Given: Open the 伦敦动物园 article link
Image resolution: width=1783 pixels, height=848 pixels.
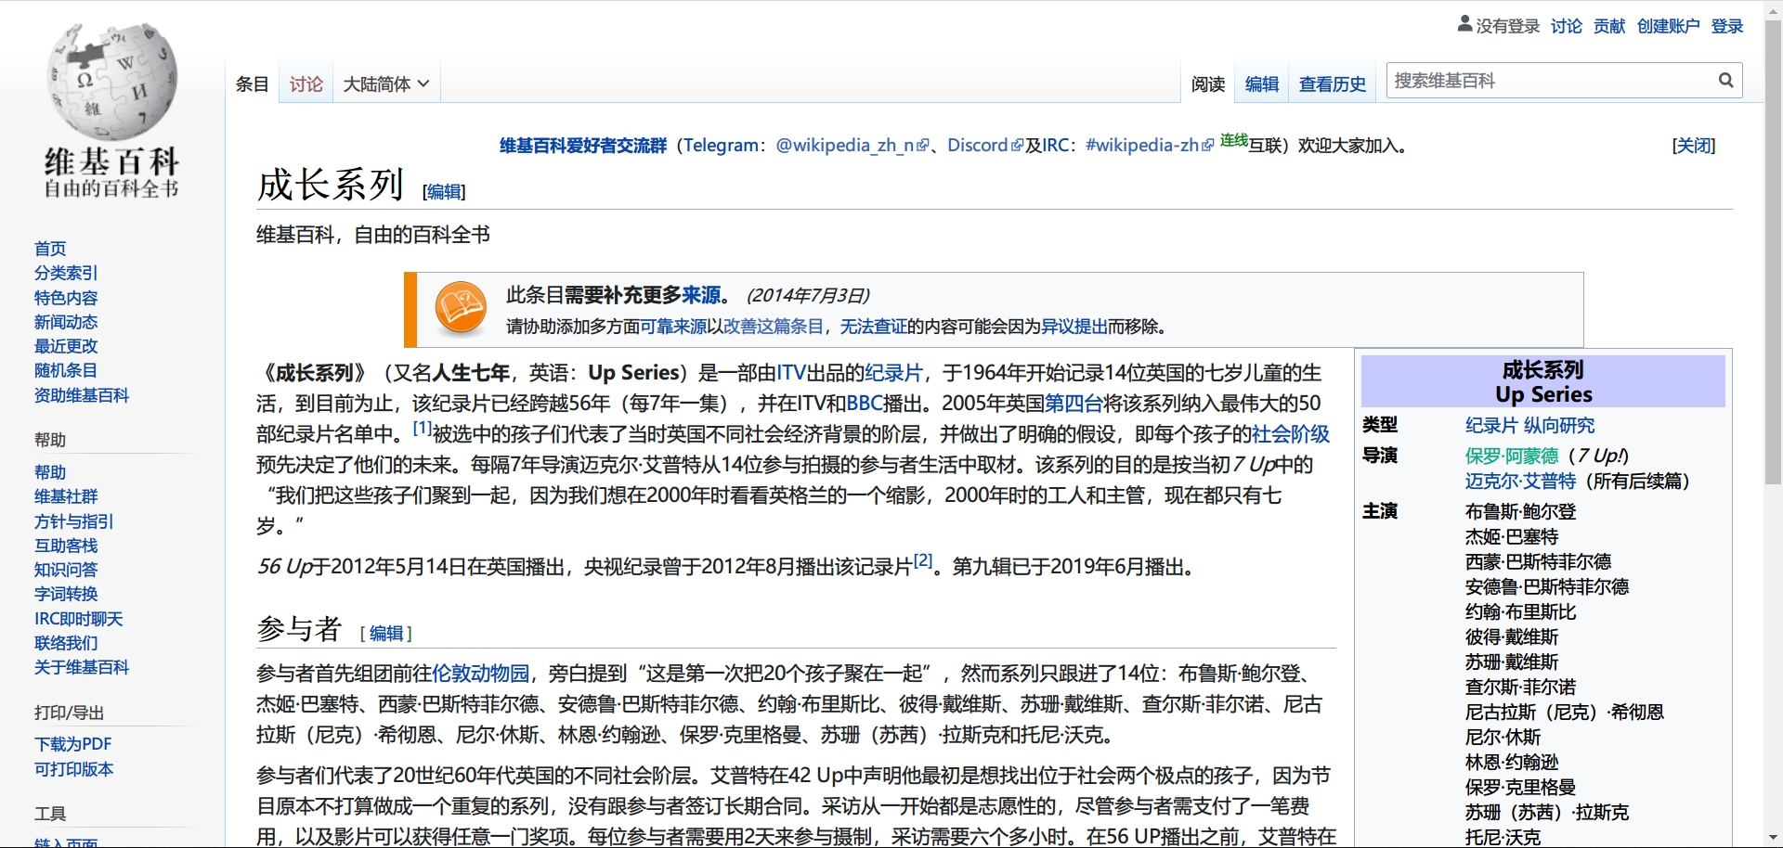Looking at the screenshot, I should pos(480,674).
